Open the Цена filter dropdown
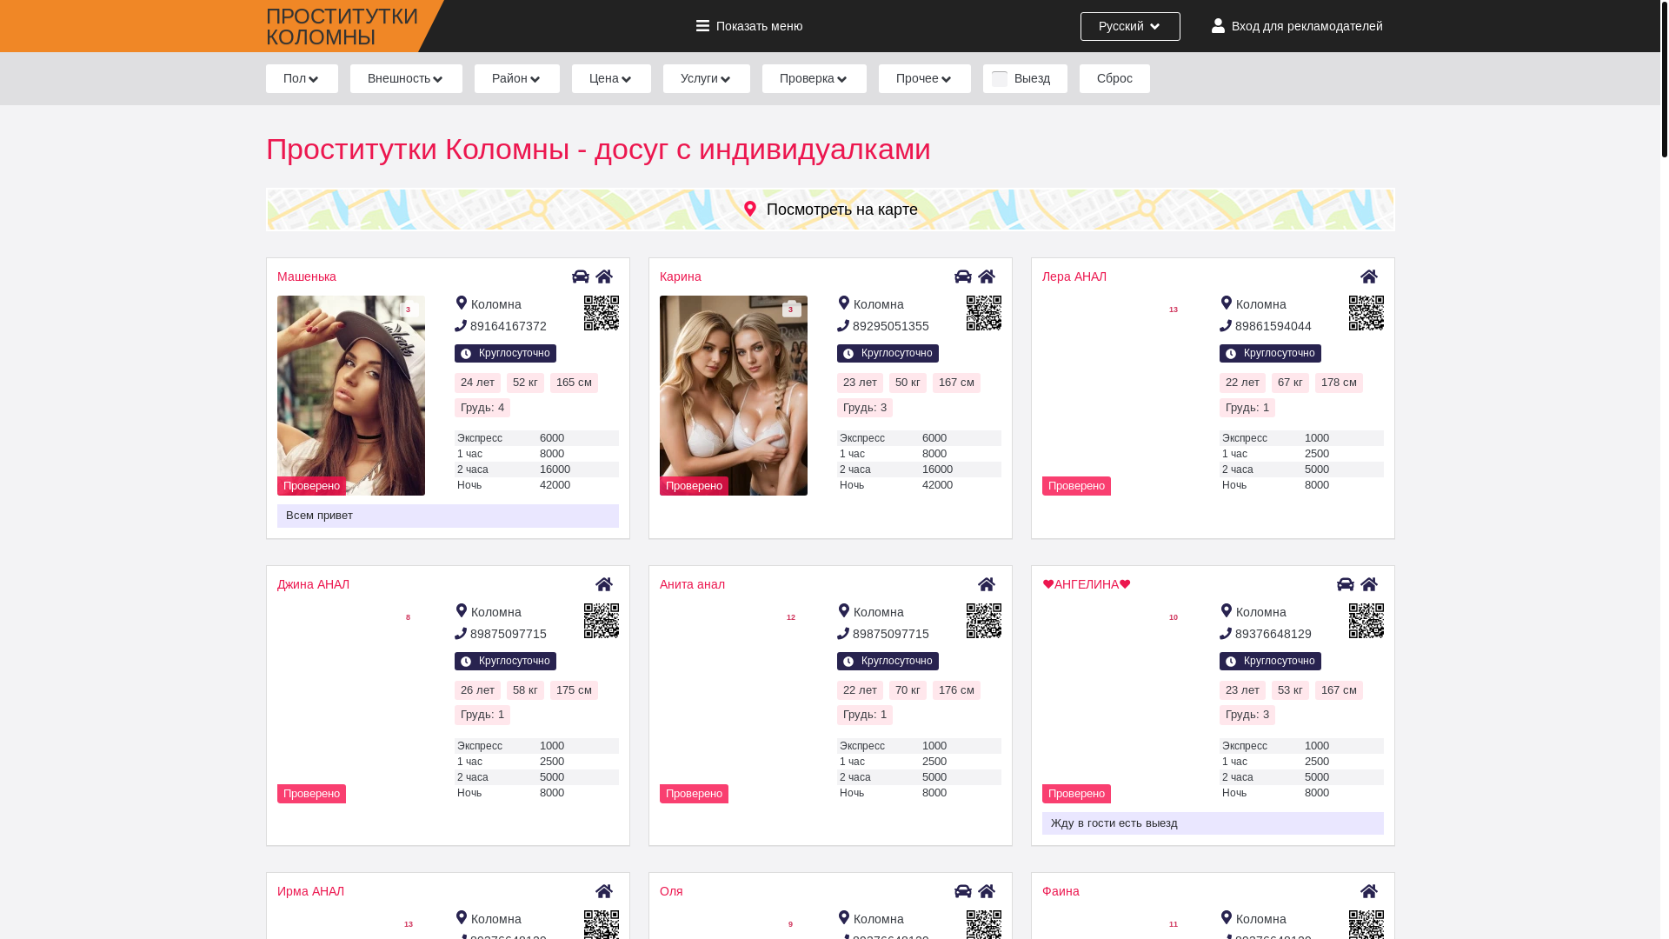This screenshot has height=939, width=1669. coord(611,78)
